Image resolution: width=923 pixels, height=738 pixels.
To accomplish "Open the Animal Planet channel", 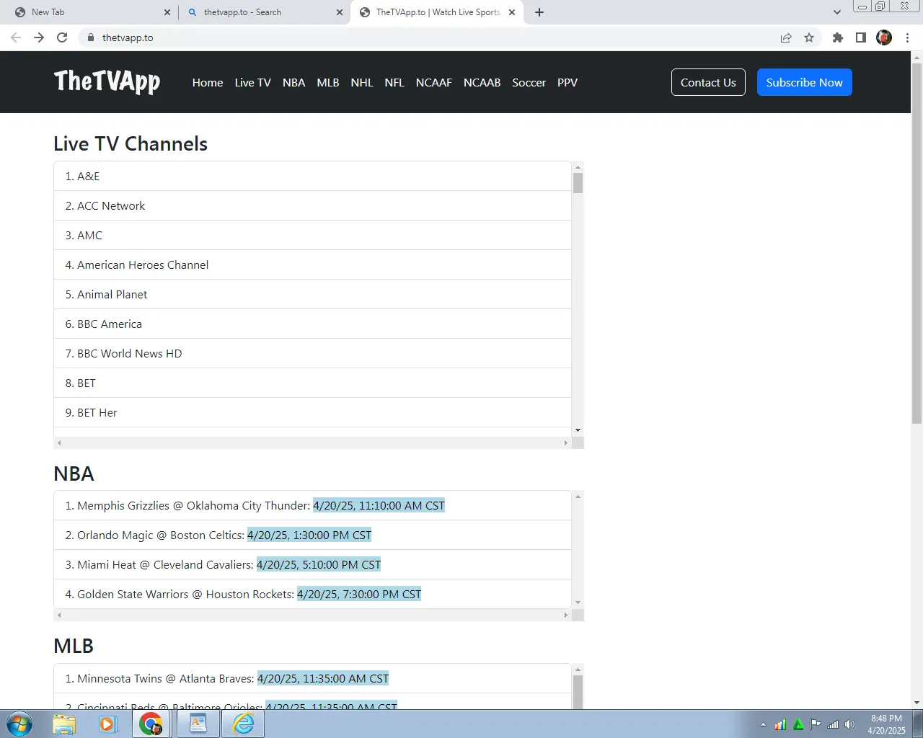I will click(312, 294).
